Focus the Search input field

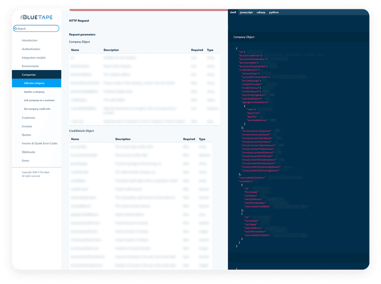36,28
